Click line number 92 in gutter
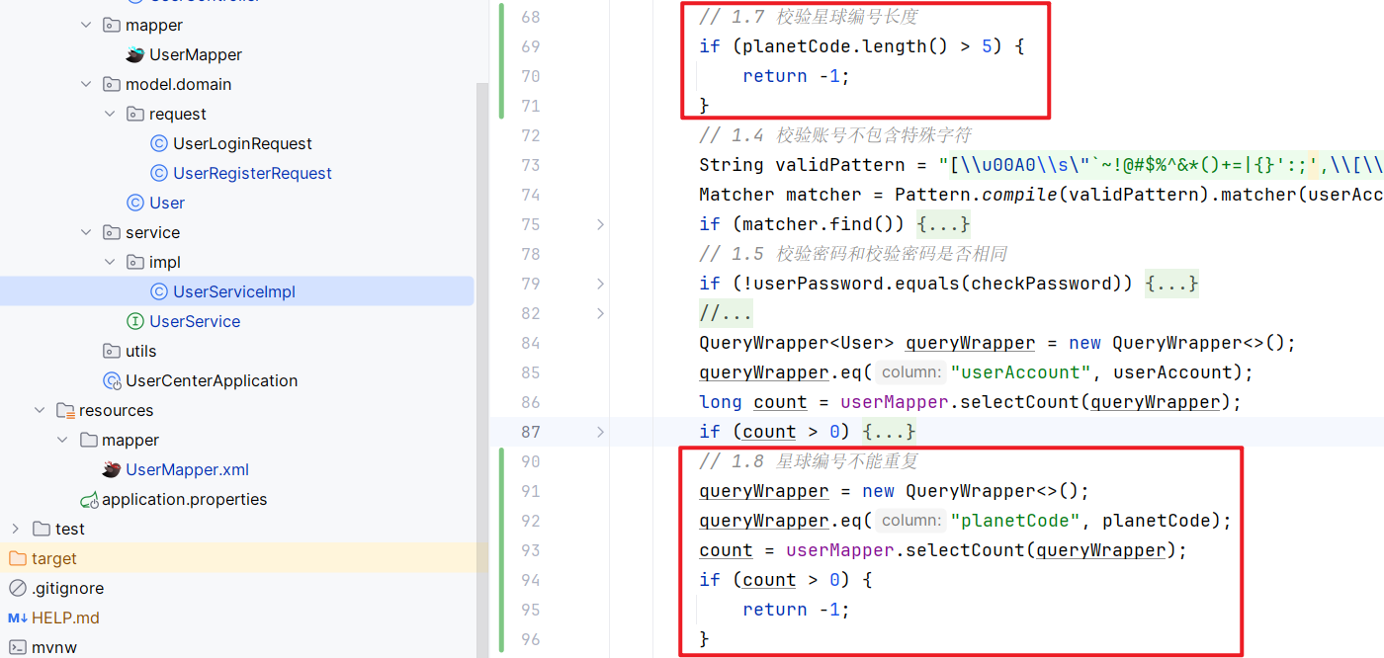Screen dimensions: 1384x658 pyautogui.click(x=530, y=521)
